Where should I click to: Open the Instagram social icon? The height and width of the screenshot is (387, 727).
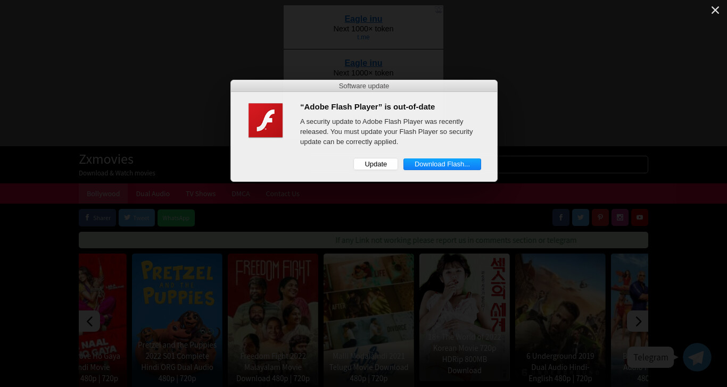620,217
